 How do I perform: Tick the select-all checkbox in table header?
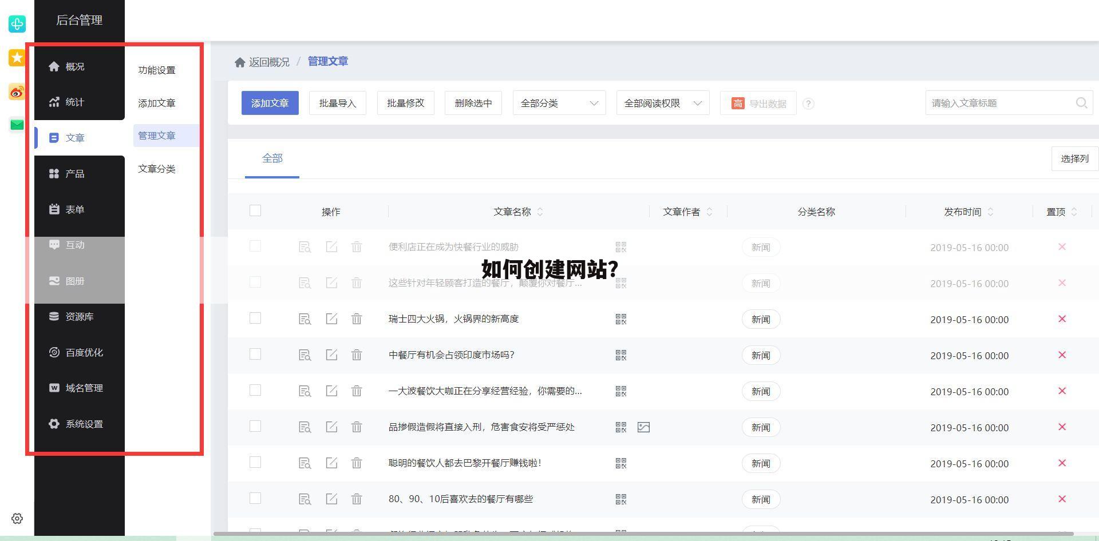point(255,210)
